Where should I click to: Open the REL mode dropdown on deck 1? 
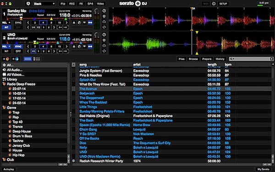coord(6,23)
